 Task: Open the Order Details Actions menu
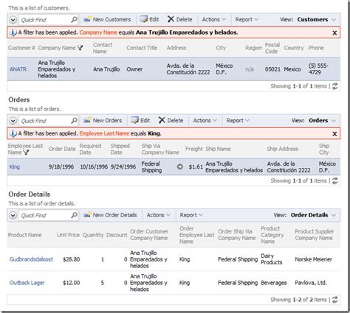coord(158,215)
